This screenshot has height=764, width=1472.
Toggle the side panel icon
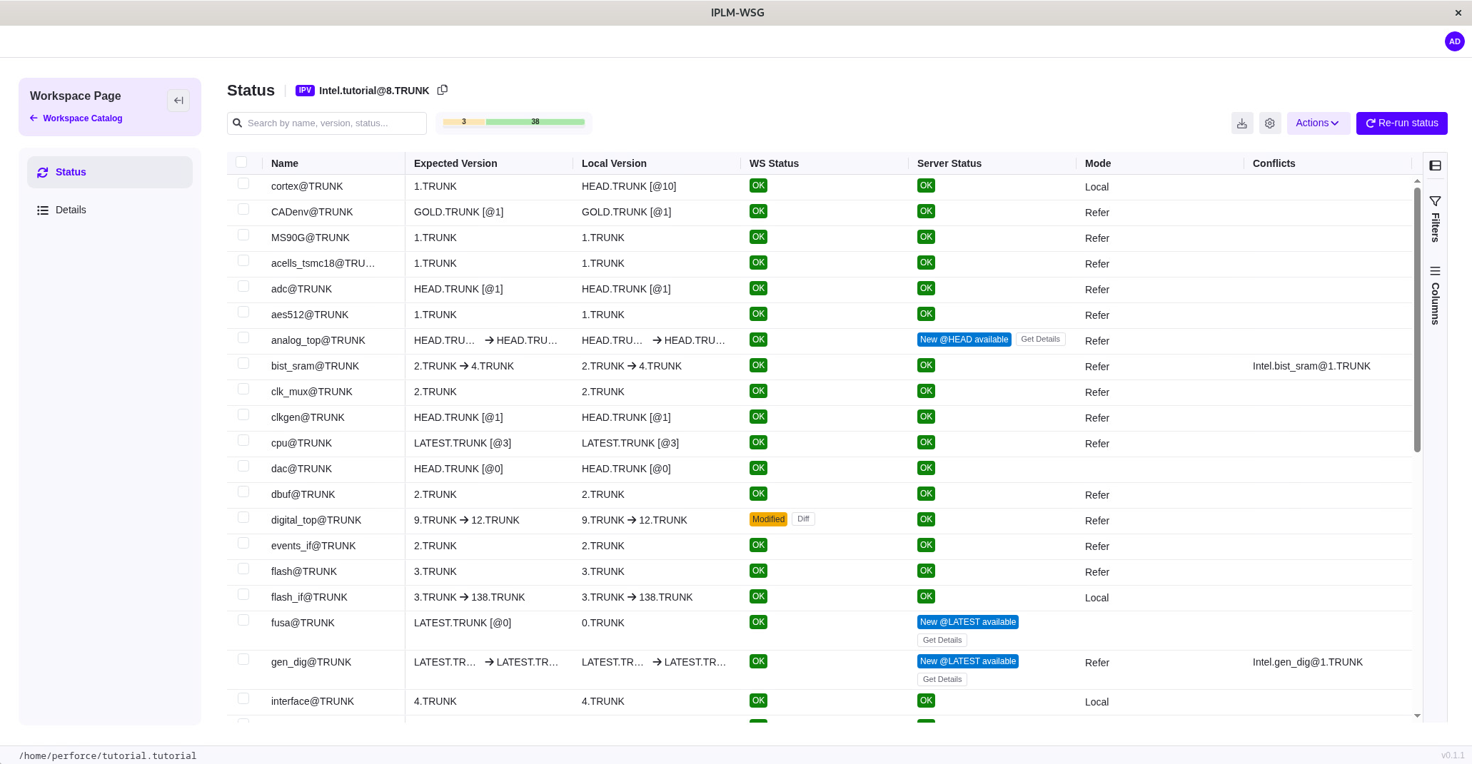click(x=1435, y=165)
